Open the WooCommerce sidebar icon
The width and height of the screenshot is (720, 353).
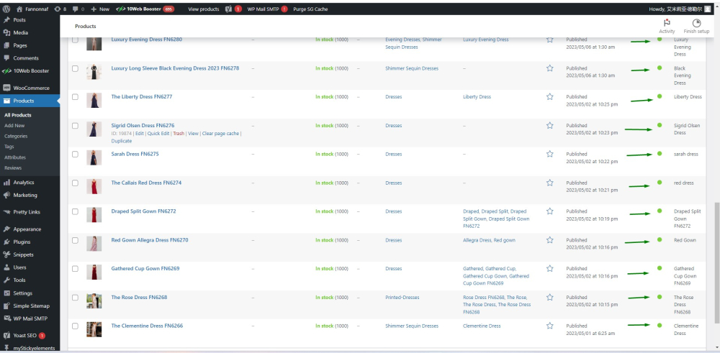(6, 88)
